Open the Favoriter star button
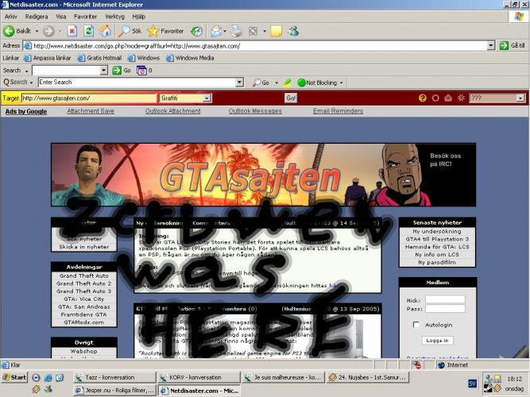Viewport: 530px width, 397px height. click(x=165, y=31)
